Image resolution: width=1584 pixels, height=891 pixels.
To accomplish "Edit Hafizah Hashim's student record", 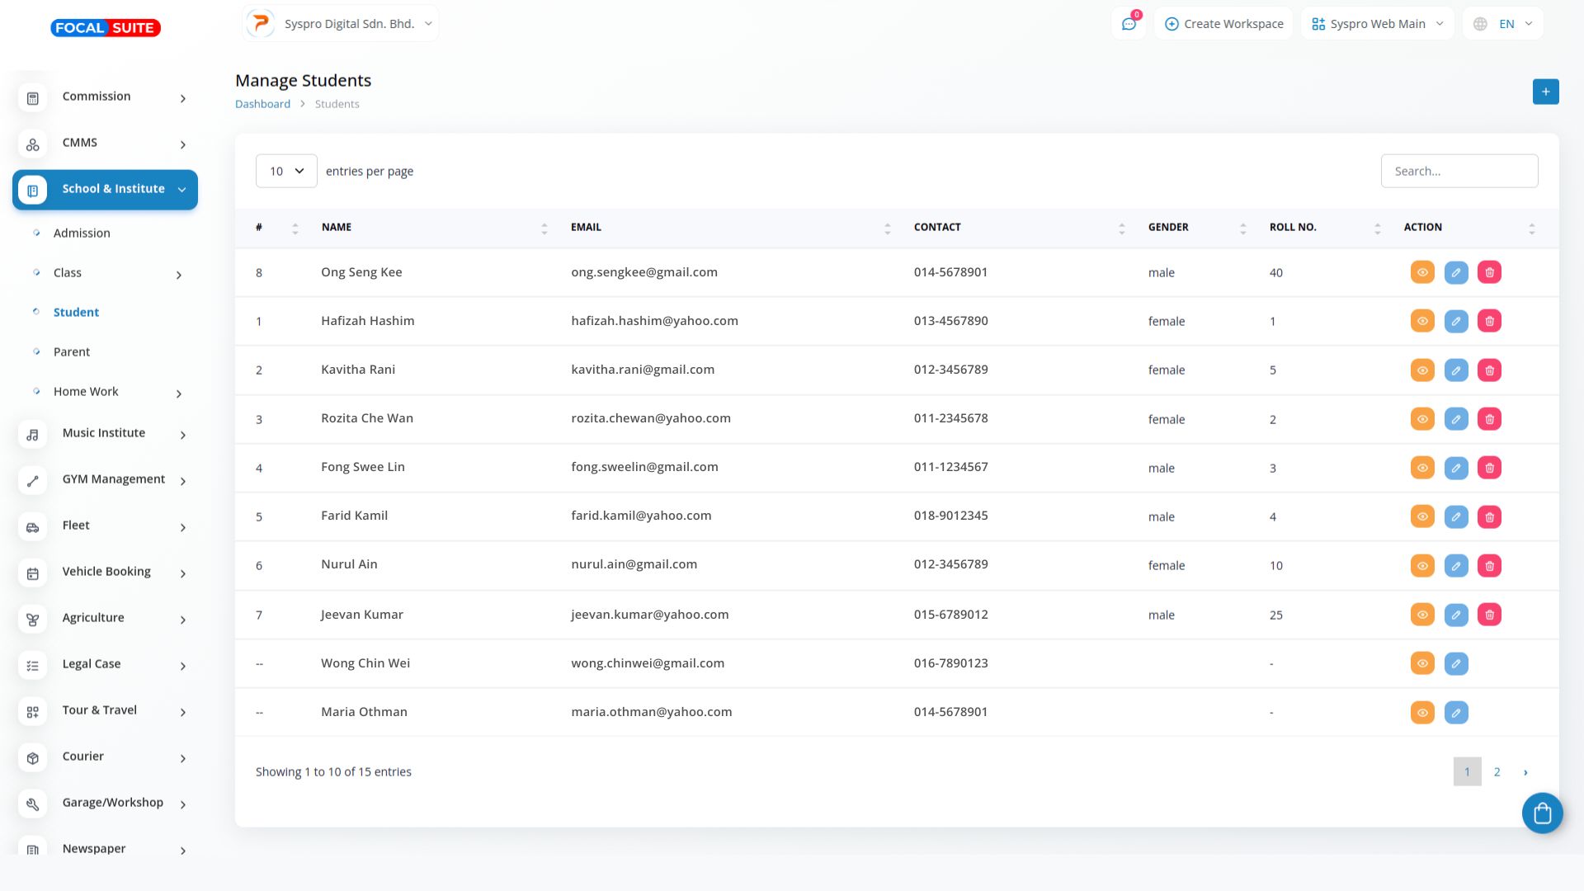I will point(1456,321).
